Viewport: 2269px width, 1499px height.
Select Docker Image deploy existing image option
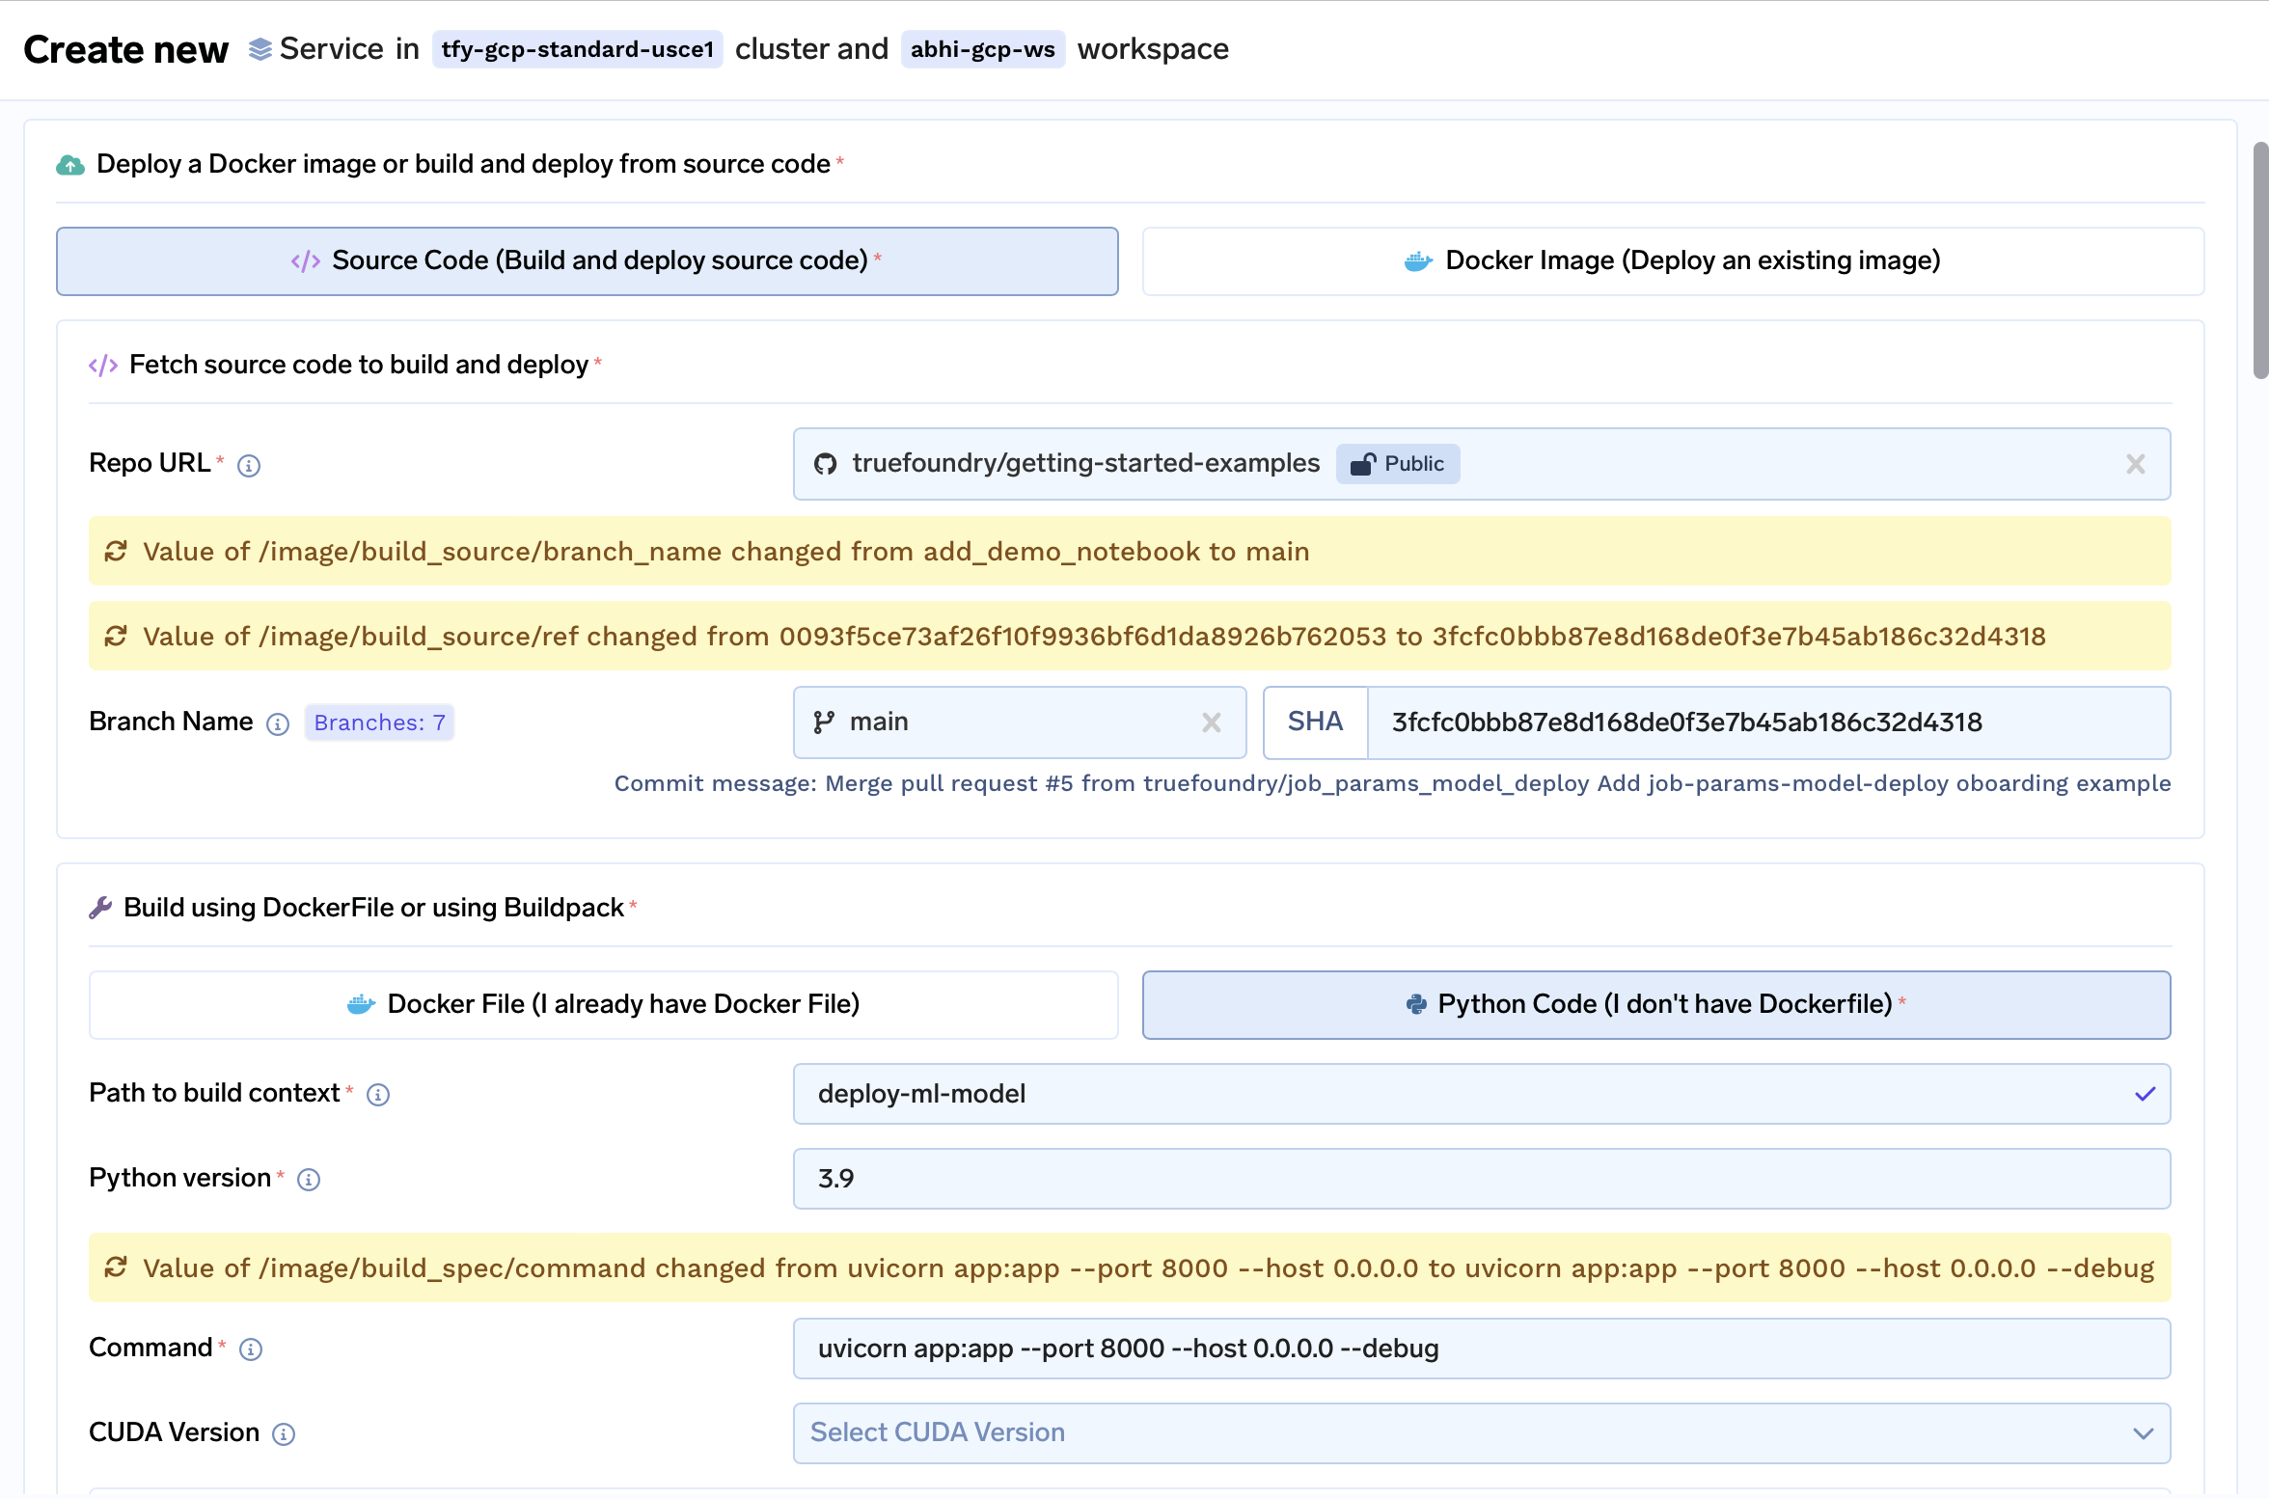(x=1673, y=261)
